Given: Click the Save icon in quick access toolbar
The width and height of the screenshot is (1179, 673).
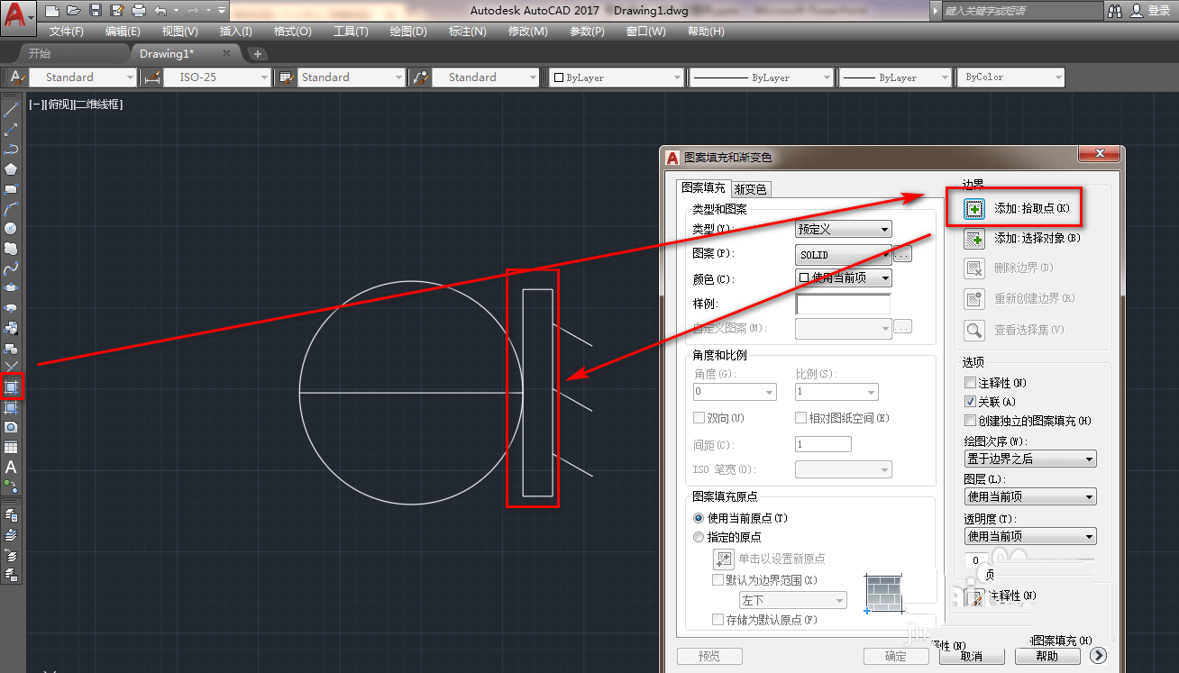Looking at the screenshot, I should click(96, 11).
